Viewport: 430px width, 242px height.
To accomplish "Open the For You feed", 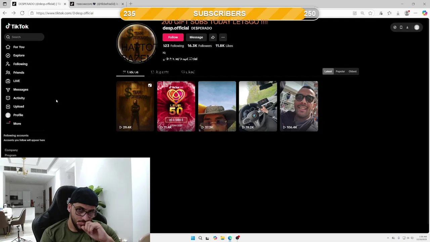I will click(19, 47).
